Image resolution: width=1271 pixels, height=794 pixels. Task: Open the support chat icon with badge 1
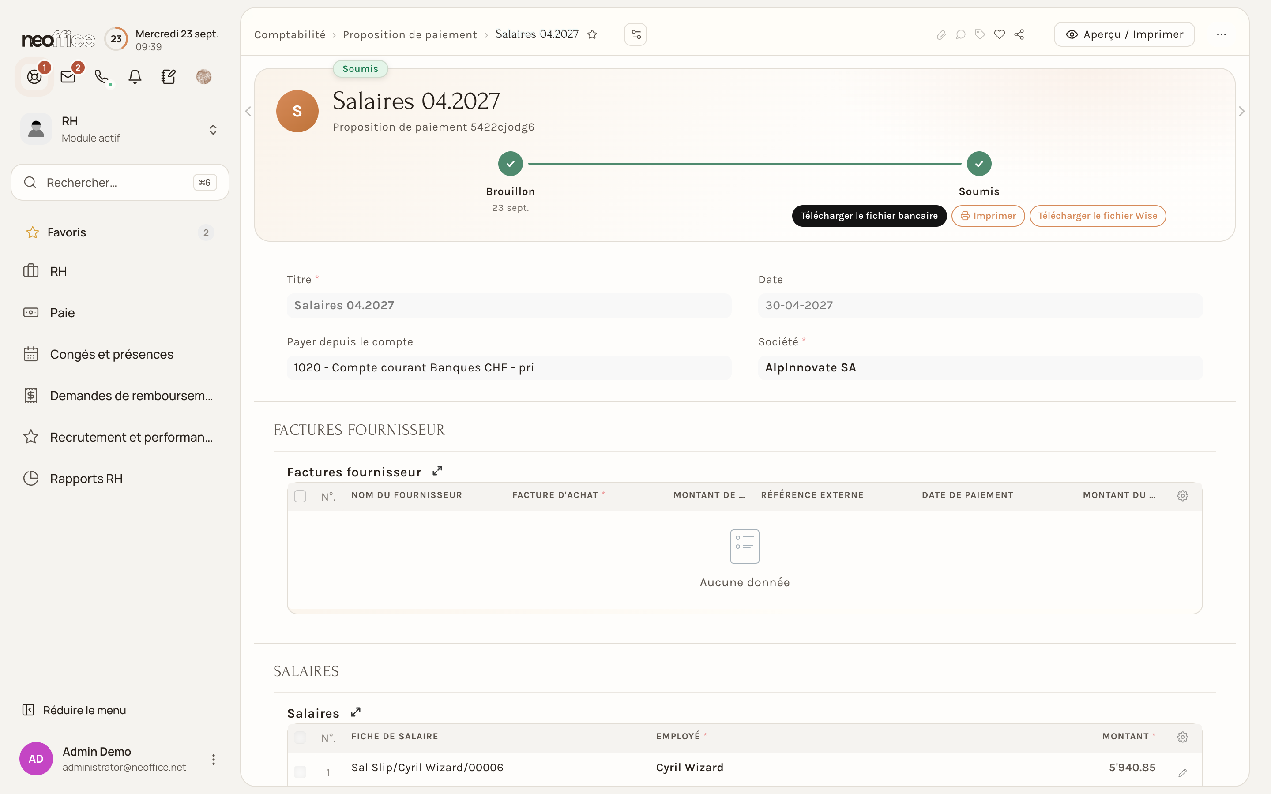point(35,77)
